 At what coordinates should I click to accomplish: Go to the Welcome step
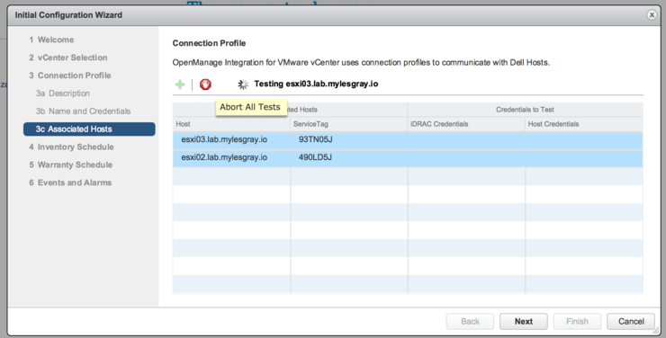click(51, 40)
